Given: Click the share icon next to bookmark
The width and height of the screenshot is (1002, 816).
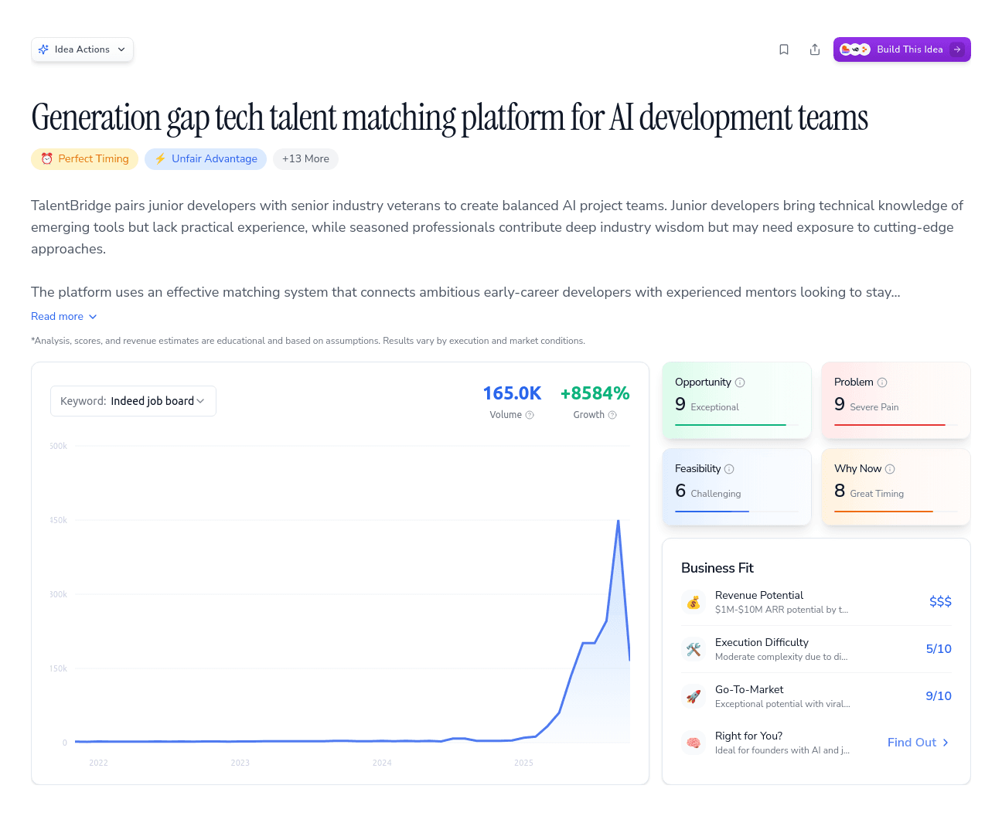Looking at the screenshot, I should point(815,49).
